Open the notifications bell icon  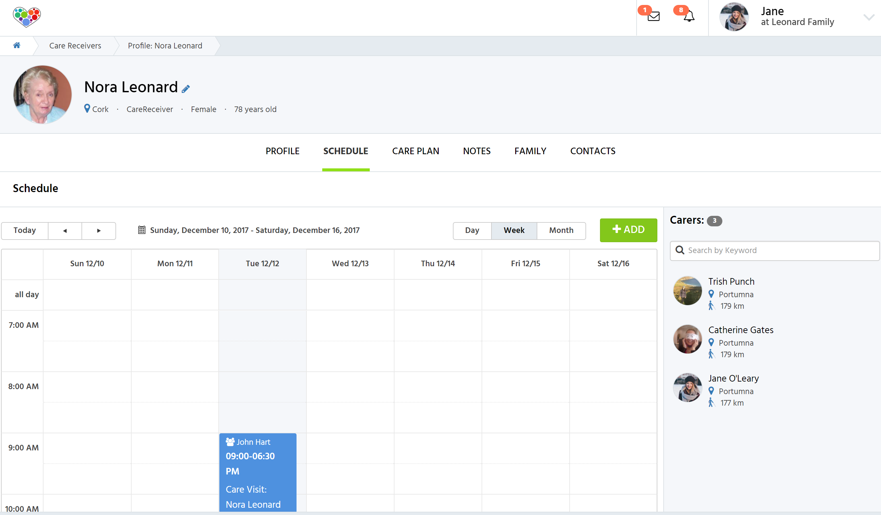click(x=689, y=16)
